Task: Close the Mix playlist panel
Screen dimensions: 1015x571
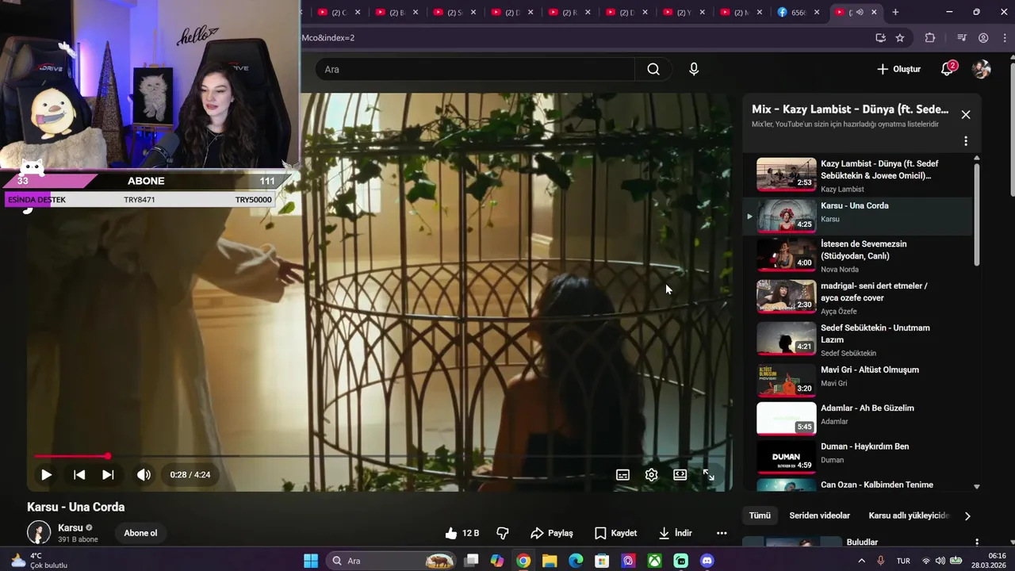Action: [966, 115]
